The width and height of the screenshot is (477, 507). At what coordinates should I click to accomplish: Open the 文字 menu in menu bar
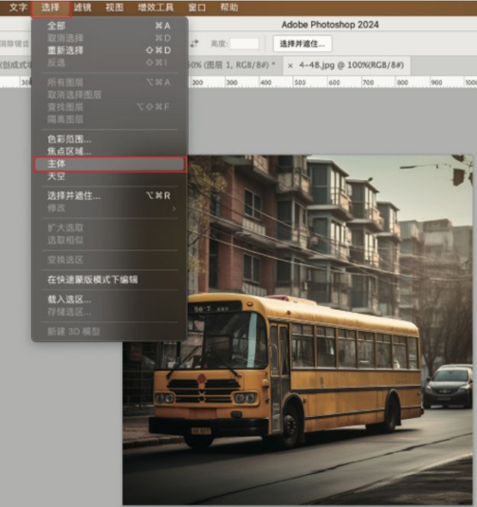pyautogui.click(x=18, y=8)
